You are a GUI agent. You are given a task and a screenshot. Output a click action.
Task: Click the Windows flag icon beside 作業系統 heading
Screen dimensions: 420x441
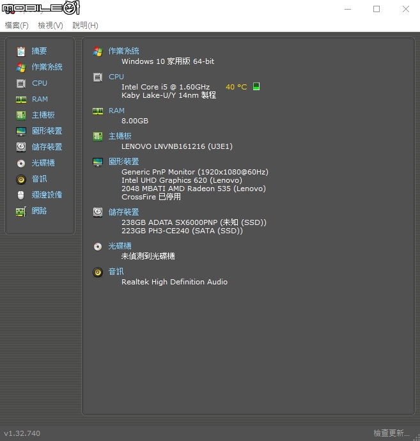[x=98, y=52]
